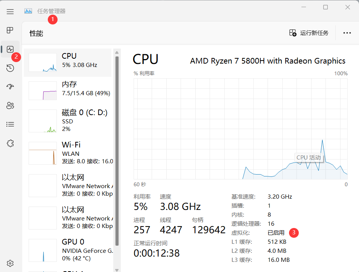Click the memory mini usage graph thumbnail

click(x=43, y=91)
